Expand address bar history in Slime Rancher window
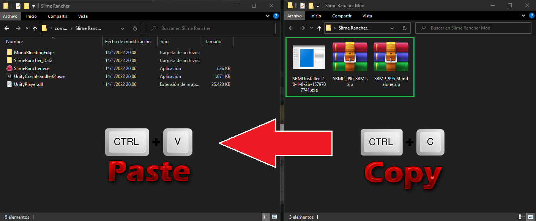 pos(123,28)
